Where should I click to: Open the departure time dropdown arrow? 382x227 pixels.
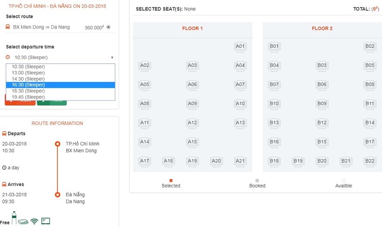(x=112, y=58)
